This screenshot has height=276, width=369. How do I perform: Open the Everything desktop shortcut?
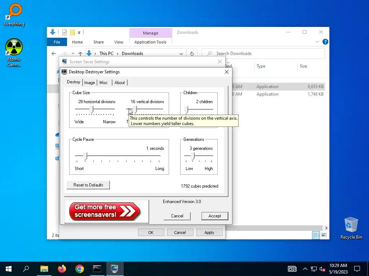pos(14,14)
